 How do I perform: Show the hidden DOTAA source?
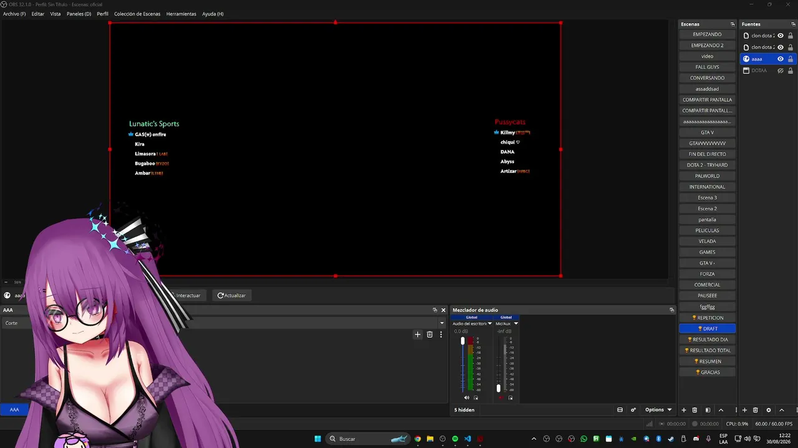[x=781, y=71]
